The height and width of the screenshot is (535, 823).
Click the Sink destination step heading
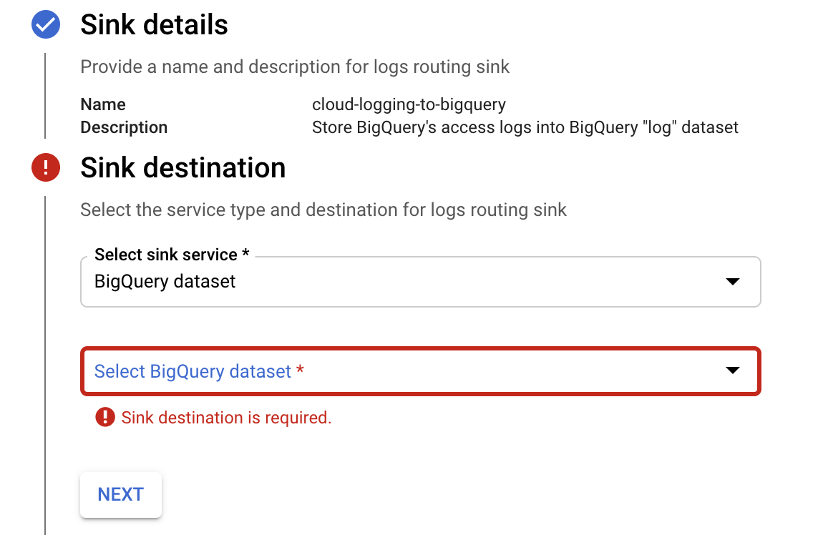[x=182, y=168]
